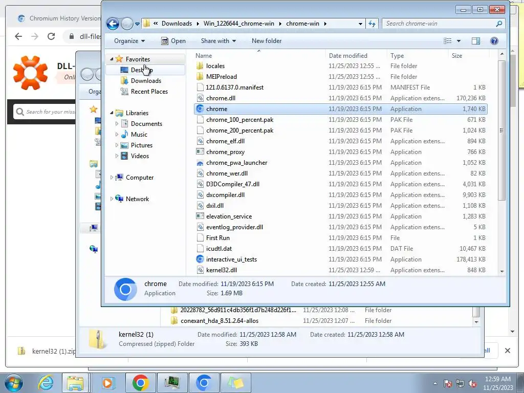Click the Explorer Forward navigation button
Viewport: 524px width, 393px height.
pyautogui.click(x=127, y=24)
